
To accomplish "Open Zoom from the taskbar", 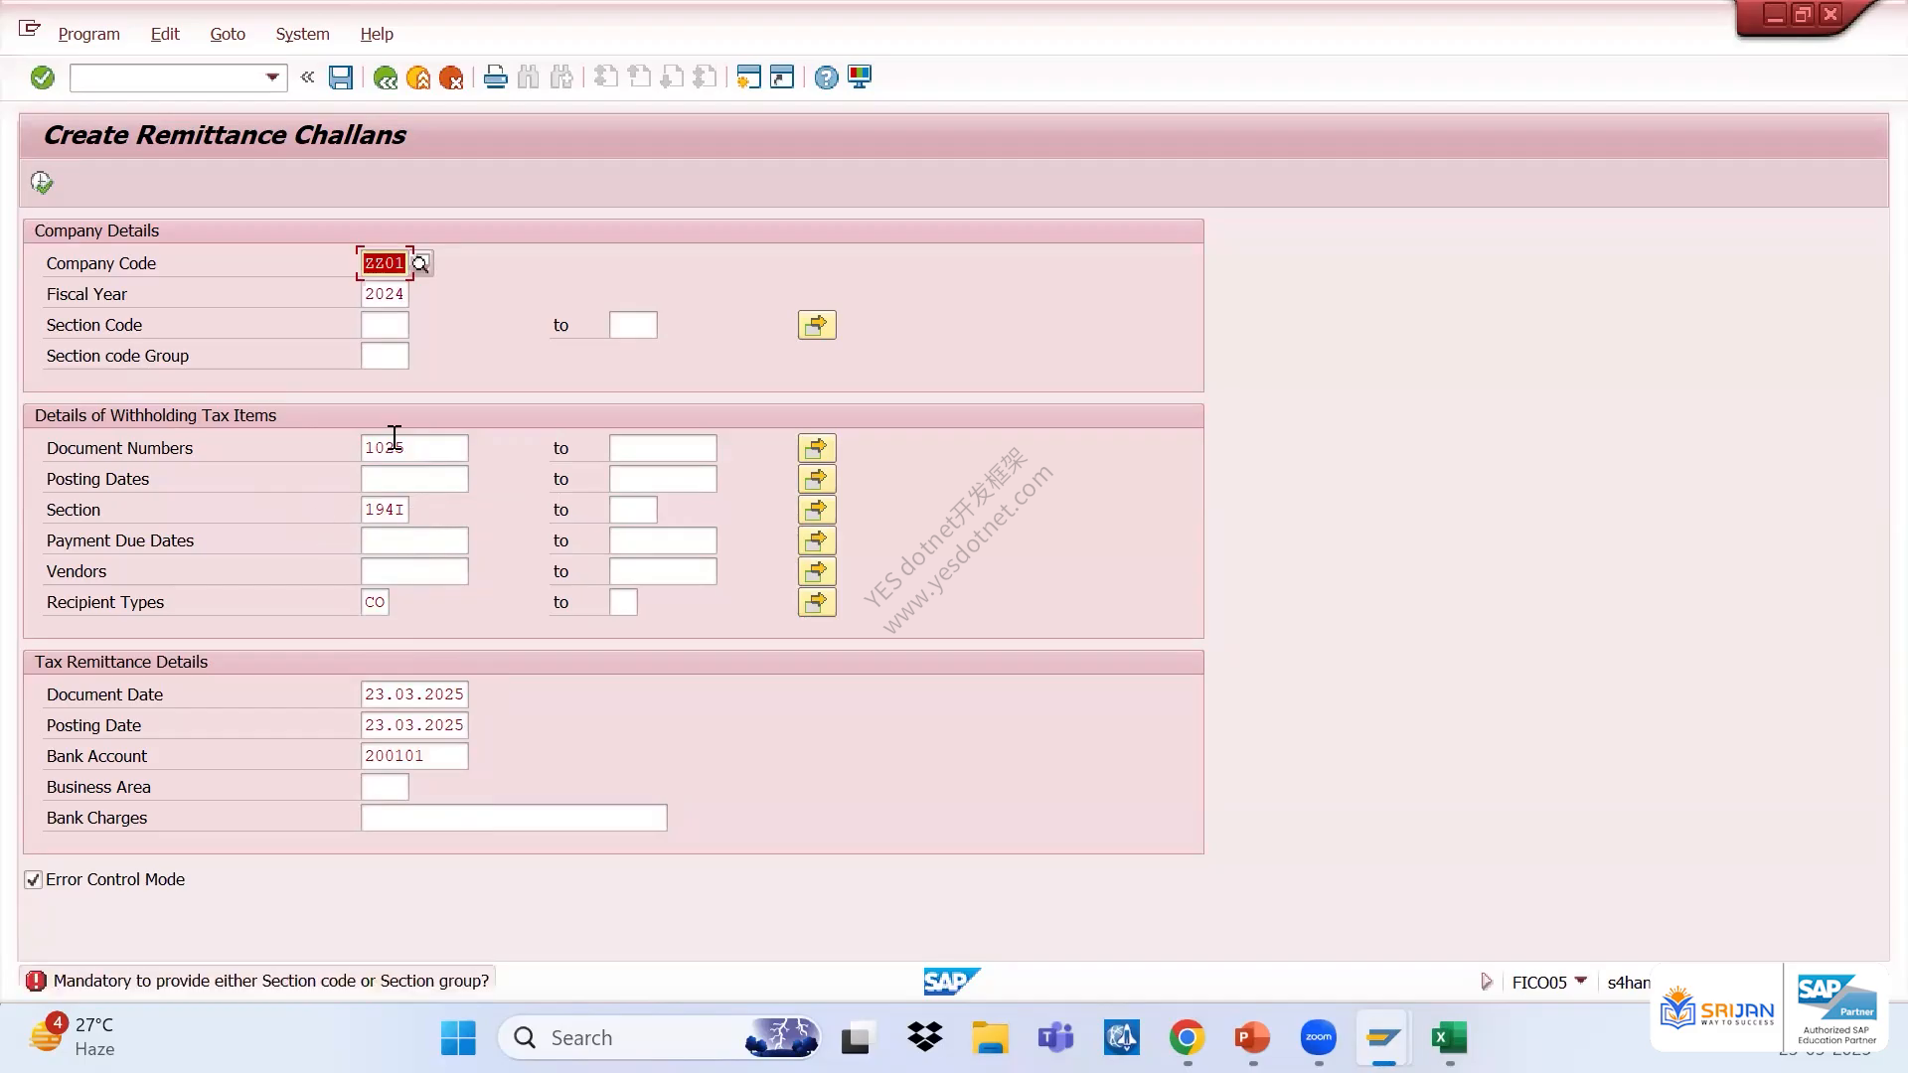I will pyautogui.click(x=1319, y=1038).
